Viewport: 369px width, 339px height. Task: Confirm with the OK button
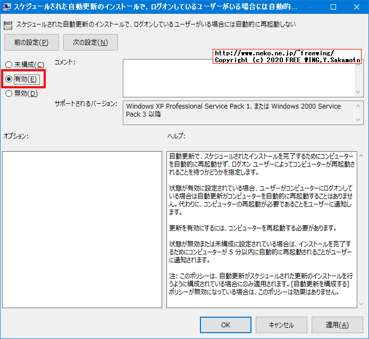[x=225, y=325]
